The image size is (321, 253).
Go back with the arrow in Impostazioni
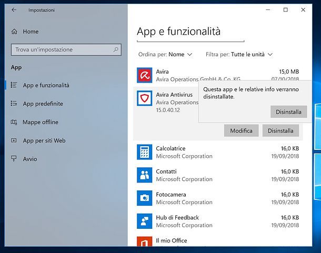[14, 9]
